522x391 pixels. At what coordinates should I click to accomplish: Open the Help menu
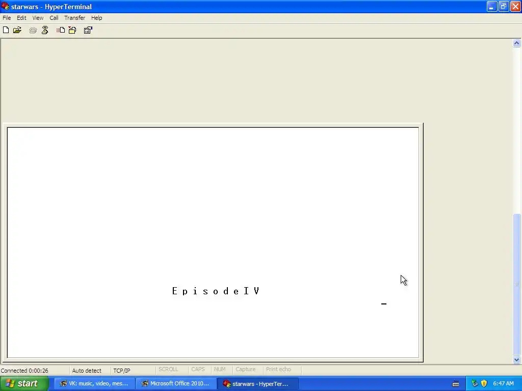click(x=96, y=18)
